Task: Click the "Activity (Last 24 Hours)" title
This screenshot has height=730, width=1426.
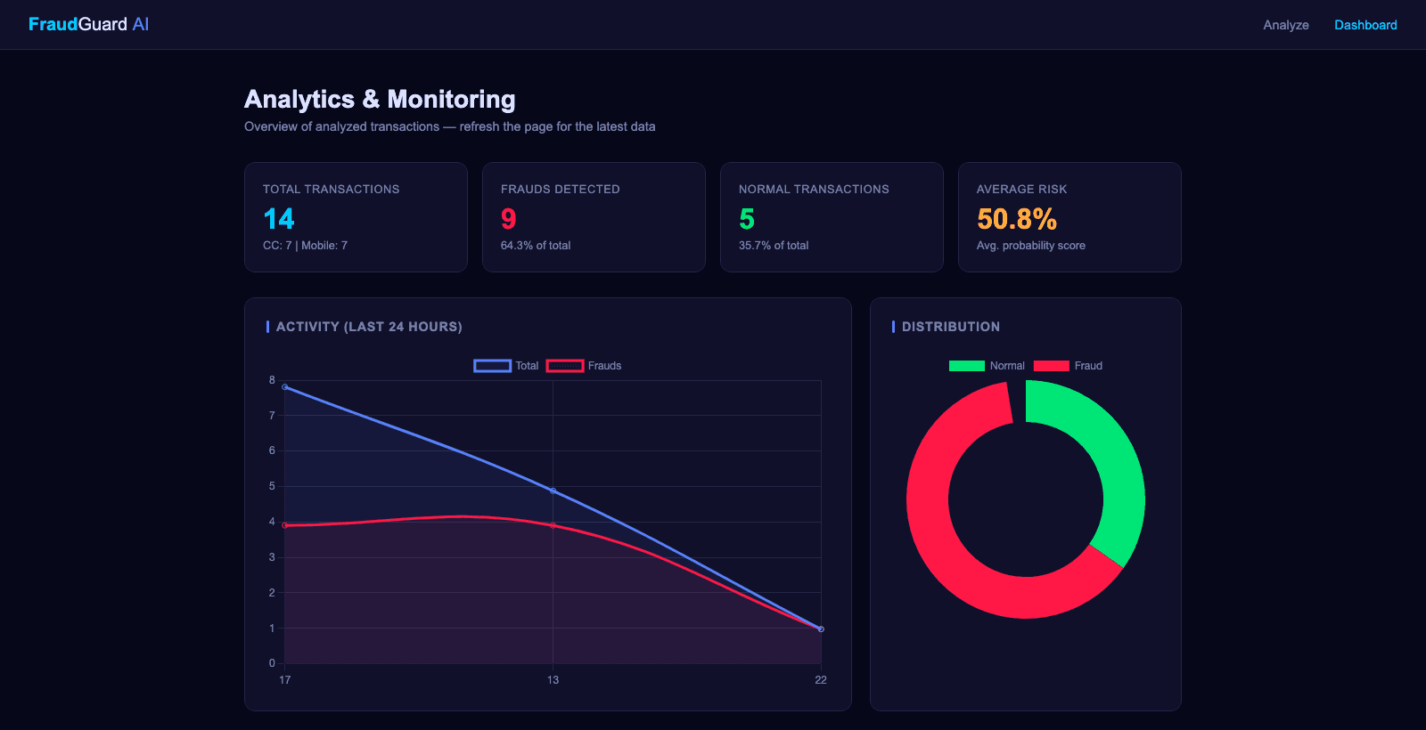Action: pos(369,327)
